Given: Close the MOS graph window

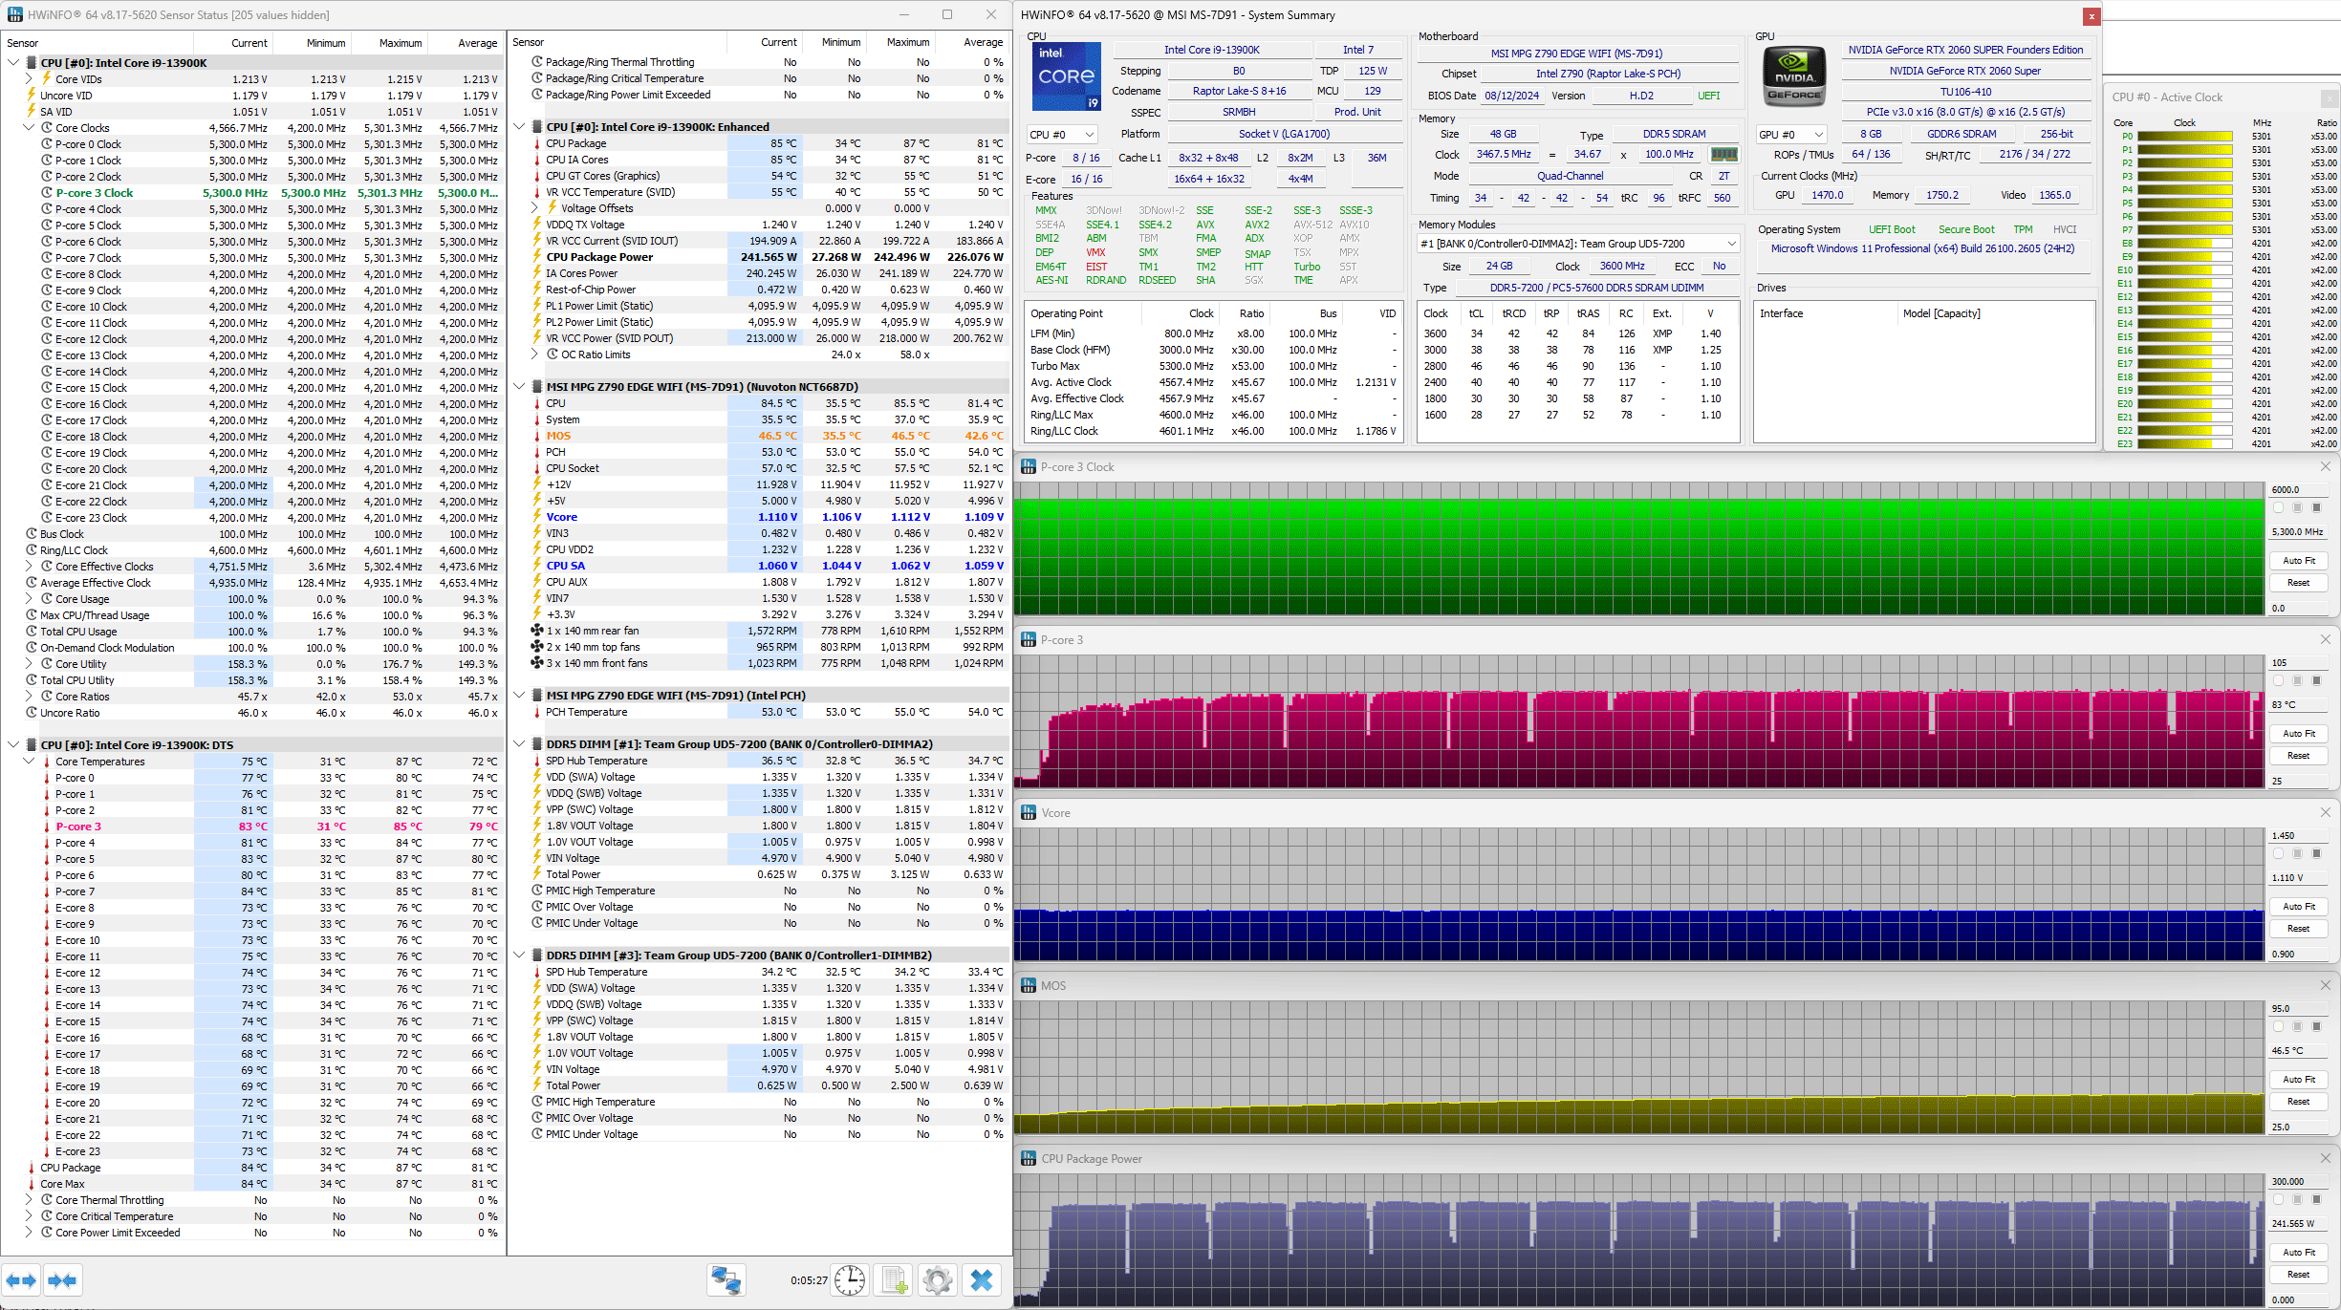Looking at the screenshot, I should (x=2326, y=985).
